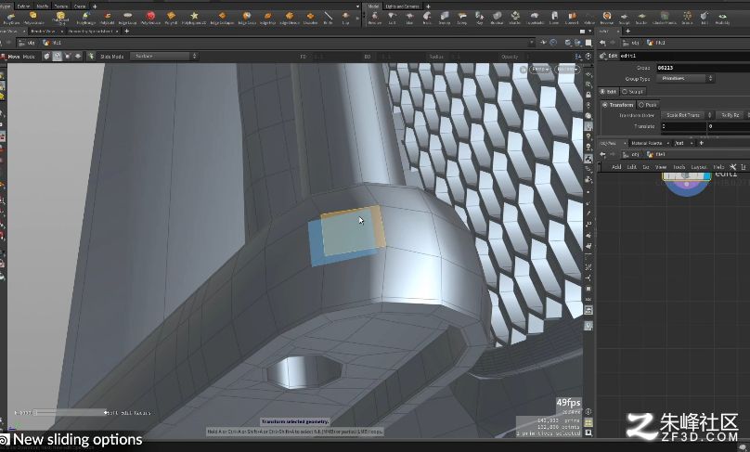Select the Edge Loop shelf tool
This screenshot has height=452, width=750.
(127, 19)
